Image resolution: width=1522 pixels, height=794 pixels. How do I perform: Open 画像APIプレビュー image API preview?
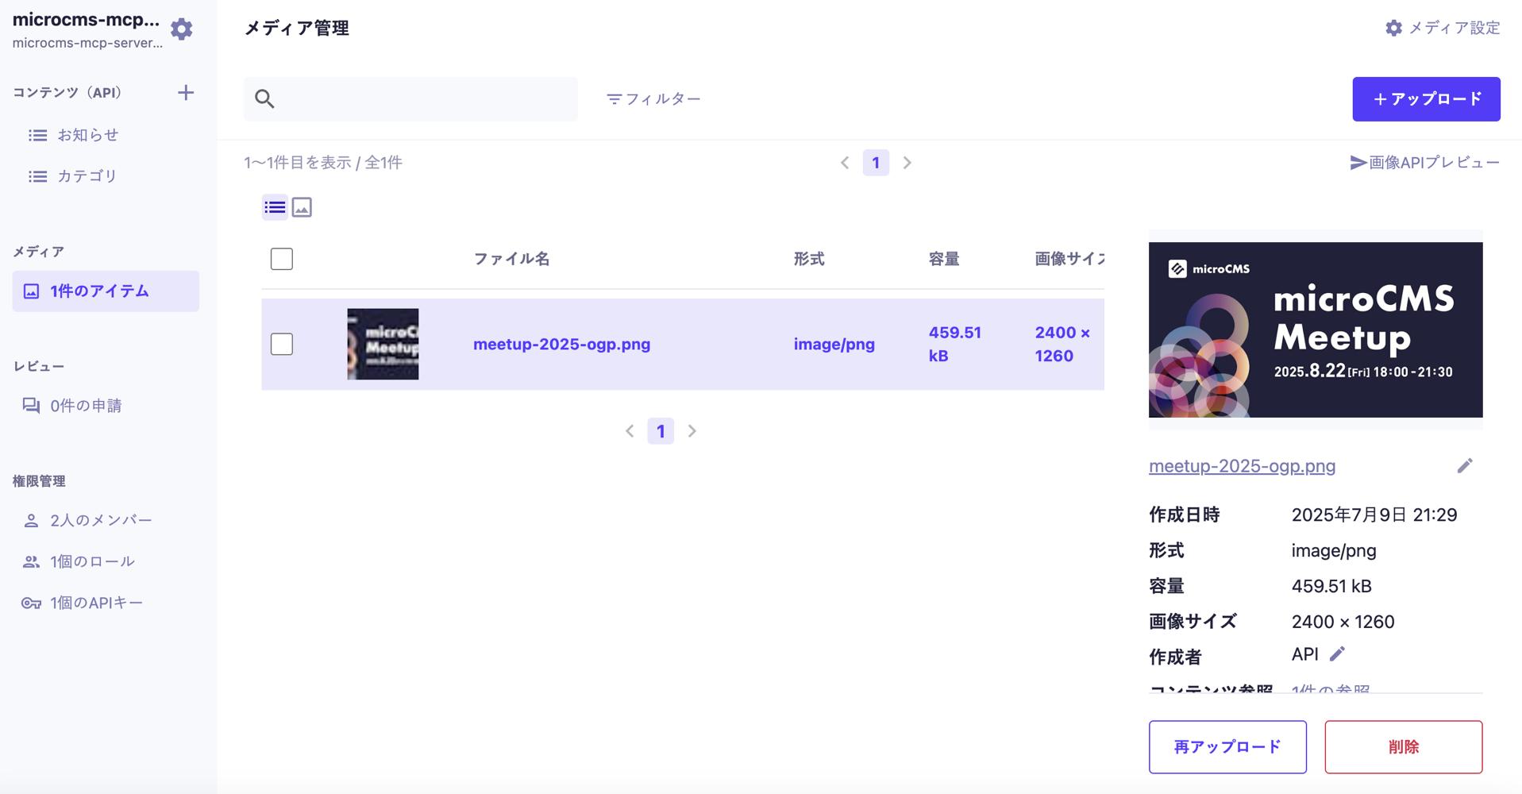1425,163
